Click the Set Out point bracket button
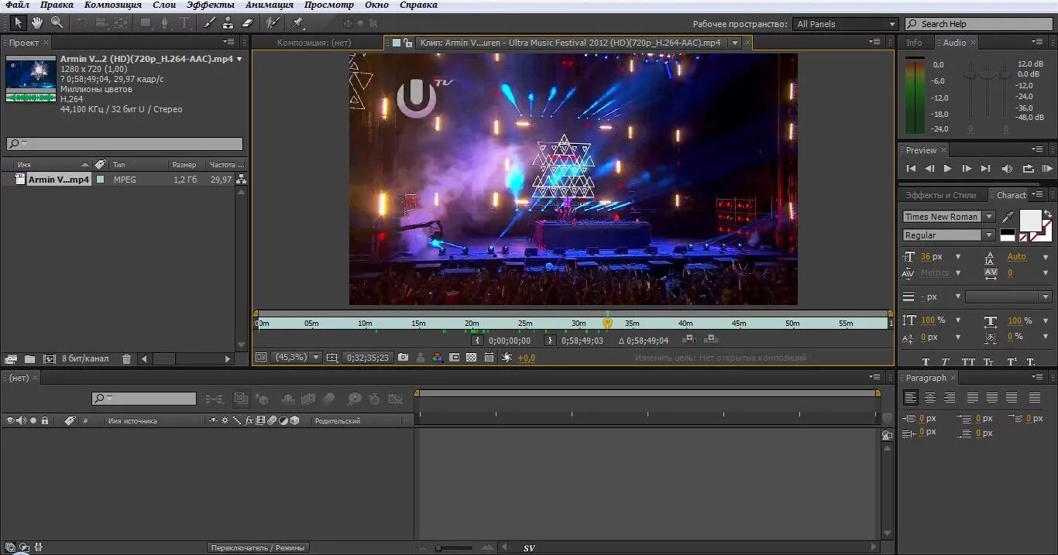Viewport: 1058px width, 555px height. (550, 340)
